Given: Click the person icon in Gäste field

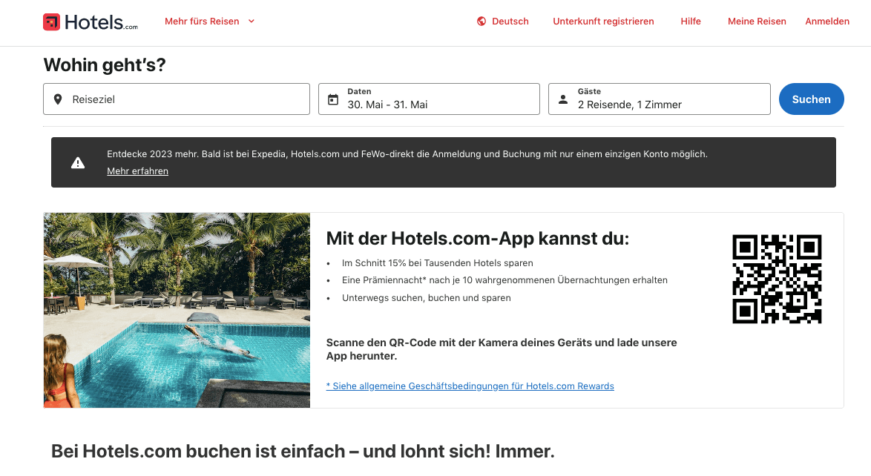Looking at the screenshot, I should click(x=563, y=99).
